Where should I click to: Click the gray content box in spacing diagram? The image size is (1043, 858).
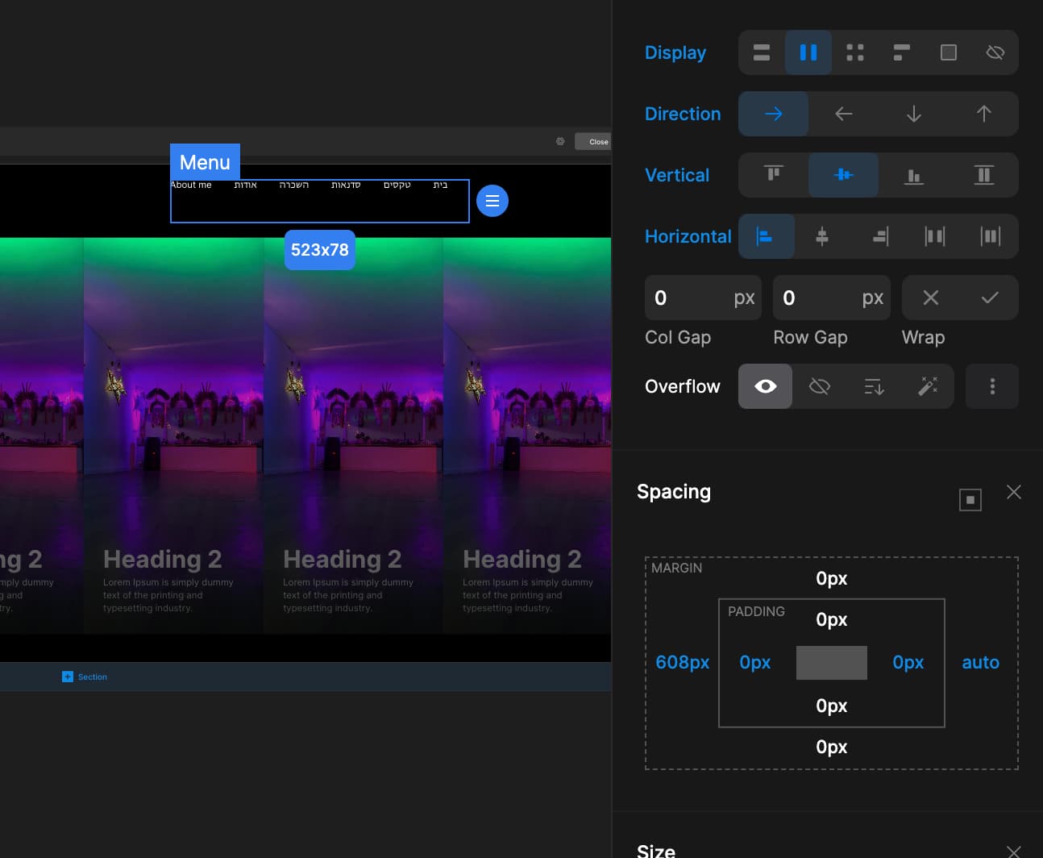(832, 663)
